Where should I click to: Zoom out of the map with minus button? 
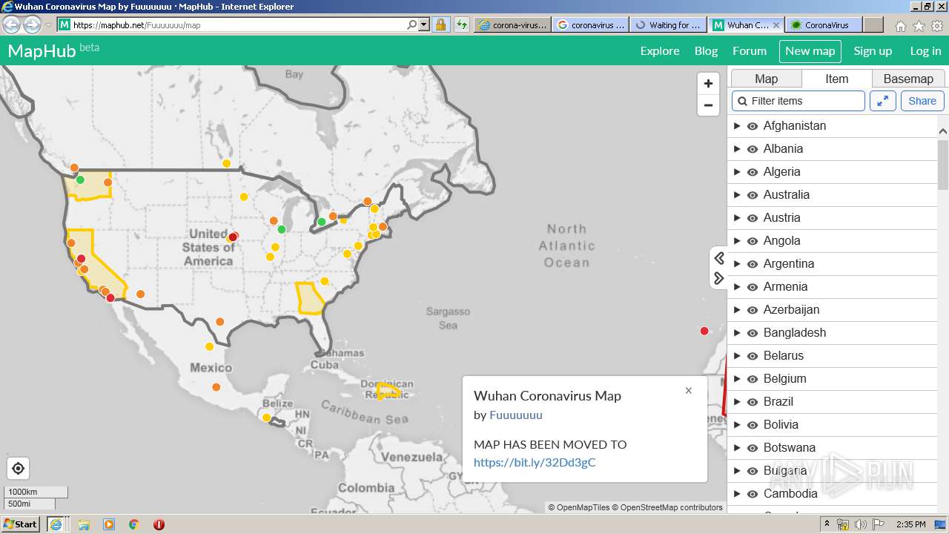pos(708,105)
